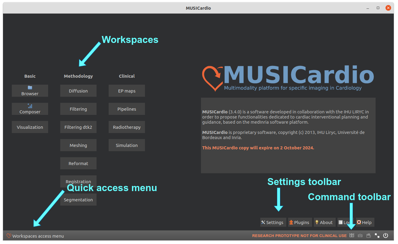Click the blocks icon on Composer button
398x244 pixels.
pyautogui.click(x=30, y=106)
